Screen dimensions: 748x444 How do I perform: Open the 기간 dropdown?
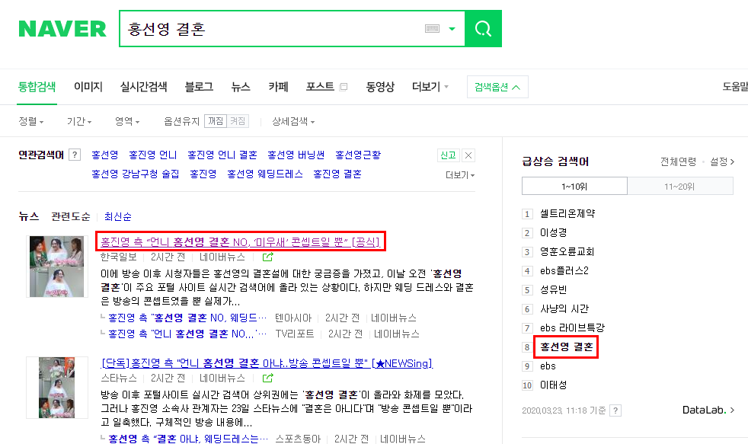(79, 122)
